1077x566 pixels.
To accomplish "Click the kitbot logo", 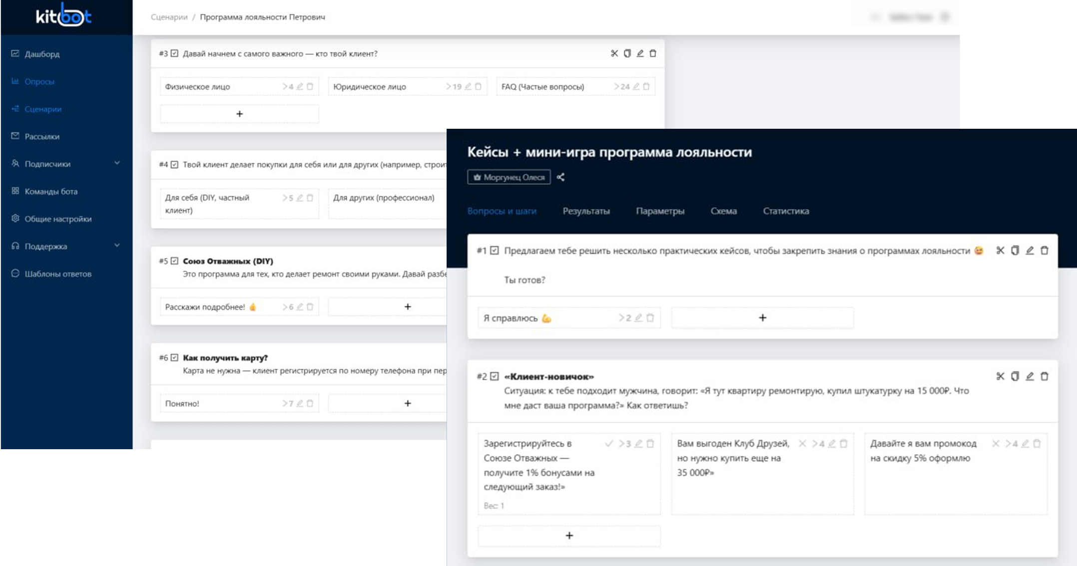I will click(x=64, y=16).
